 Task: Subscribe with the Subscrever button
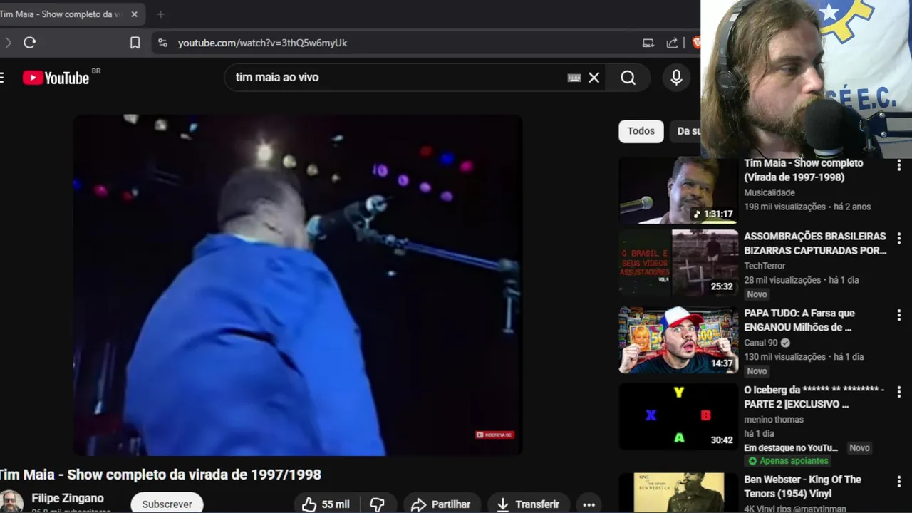167,504
